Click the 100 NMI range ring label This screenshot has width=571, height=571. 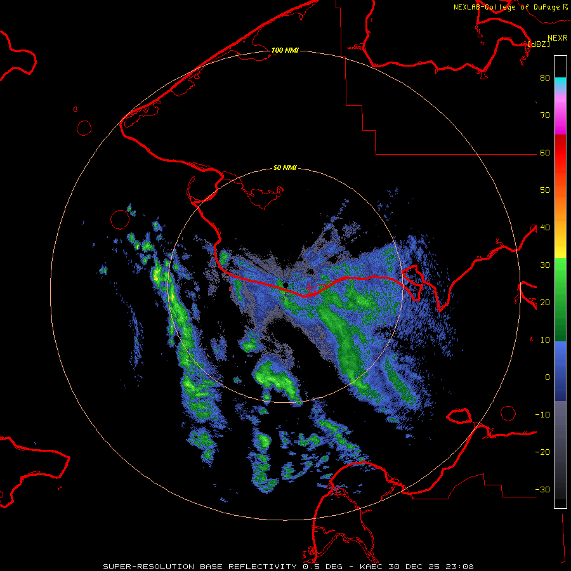(x=285, y=50)
